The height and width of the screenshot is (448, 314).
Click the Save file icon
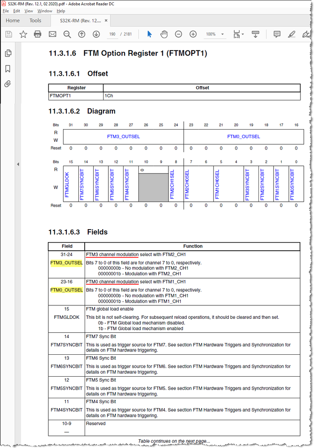[9, 34]
